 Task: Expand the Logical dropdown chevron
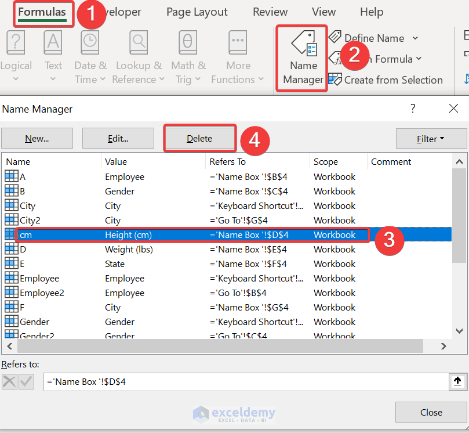tap(16, 79)
